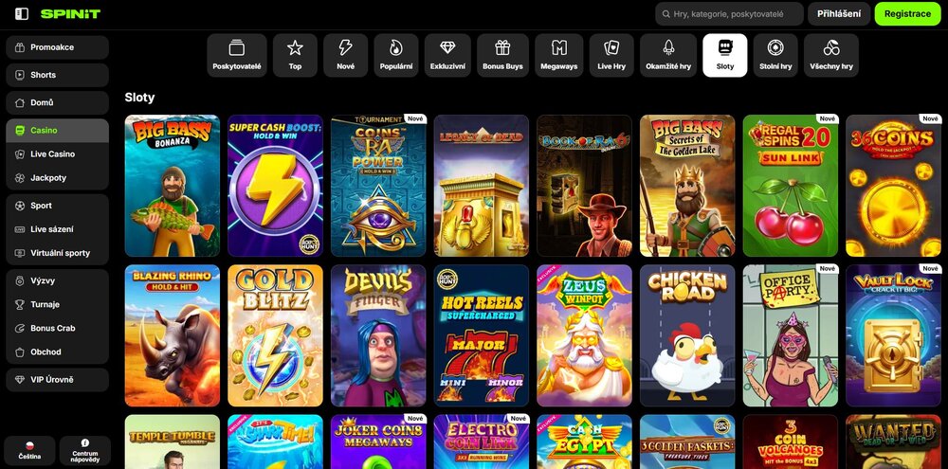Open Centrum nápovědy help center
The height and width of the screenshot is (469, 948).
(85, 450)
